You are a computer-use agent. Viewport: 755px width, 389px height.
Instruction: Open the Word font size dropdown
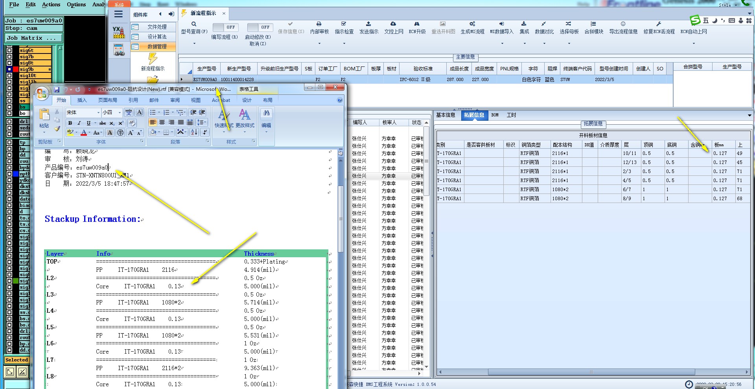click(x=120, y=112)
